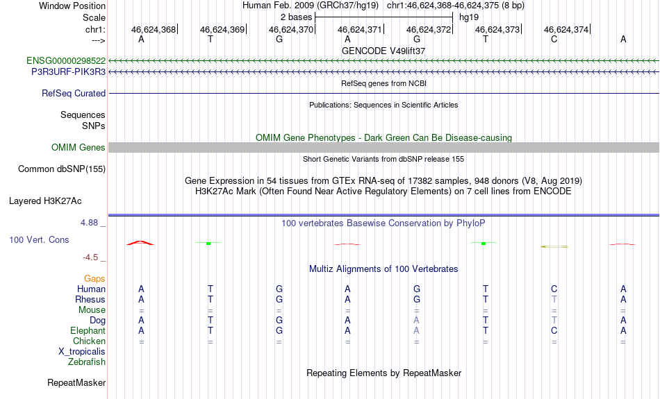Click the gray OMIM Genes bar
The image size is (660, 399).
[384, 148]
